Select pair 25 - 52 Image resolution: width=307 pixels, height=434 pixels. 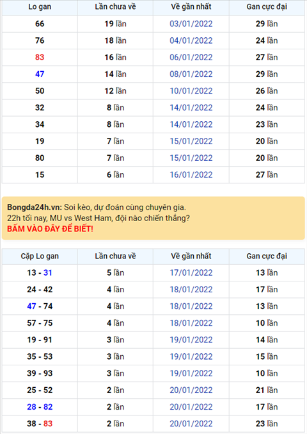point(40,390)
